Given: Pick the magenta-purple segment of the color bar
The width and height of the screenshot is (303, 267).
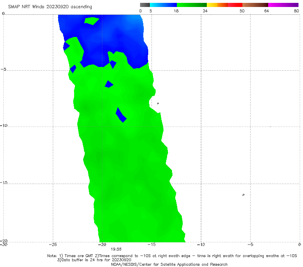Looking at the screenshot, I should pos(283,5).
